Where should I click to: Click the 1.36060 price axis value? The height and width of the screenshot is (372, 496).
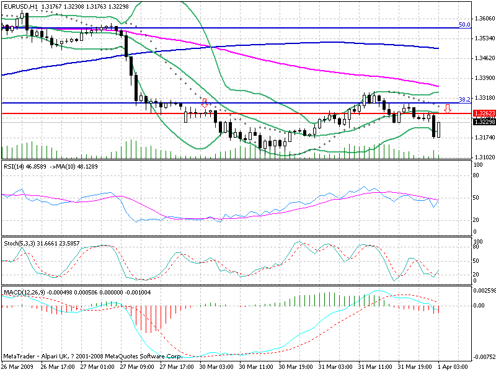point(485,19)
